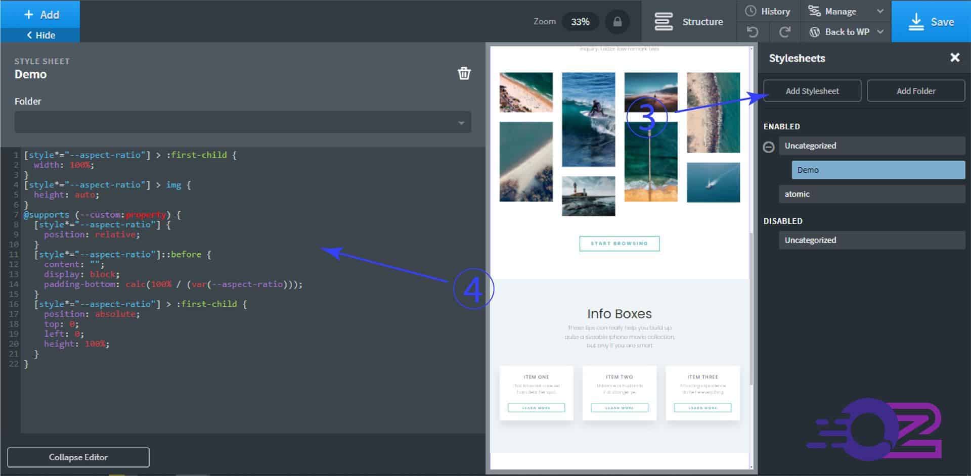This screenshot has height=476, width=971.
Task: Select the atomic stylesheet
Action: 871,194
